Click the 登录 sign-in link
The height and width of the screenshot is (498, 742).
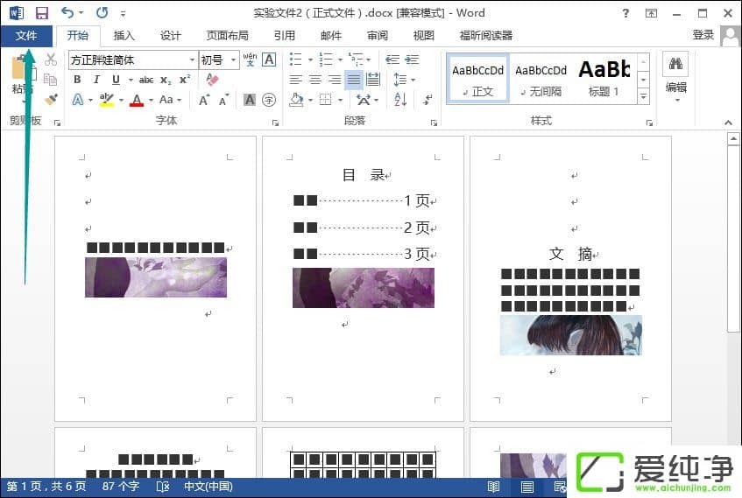tap(703, 35)
